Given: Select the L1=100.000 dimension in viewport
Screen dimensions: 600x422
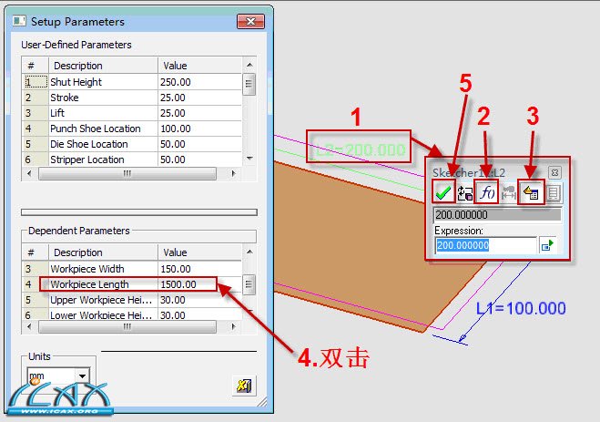Looking at the screenshot, I should (521, 308).
